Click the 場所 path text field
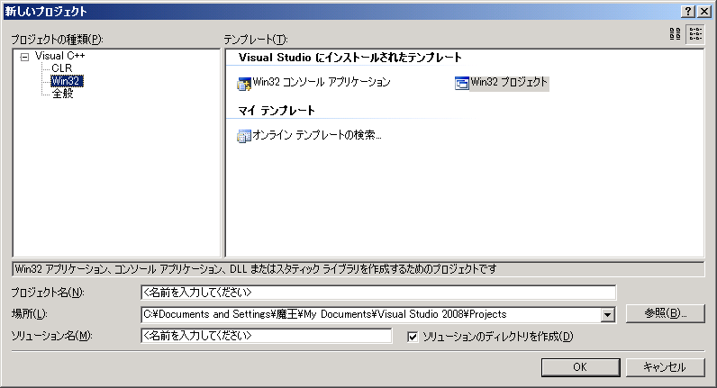The image size is (717, 388). coord(371,314)
